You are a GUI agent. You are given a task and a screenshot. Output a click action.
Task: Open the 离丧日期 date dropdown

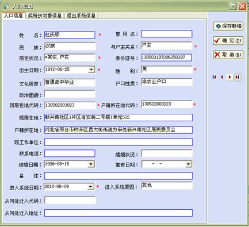coord(189,164)
